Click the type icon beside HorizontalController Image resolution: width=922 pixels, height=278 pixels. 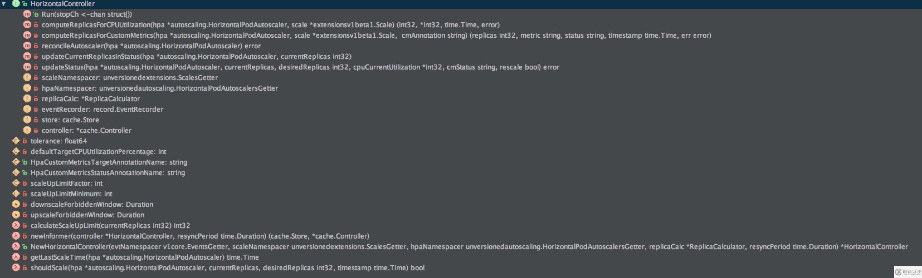coord(16,4)
